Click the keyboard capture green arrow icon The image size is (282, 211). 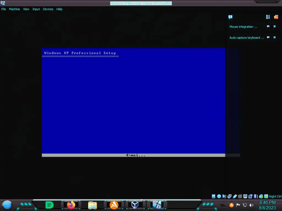pos(266,196)
